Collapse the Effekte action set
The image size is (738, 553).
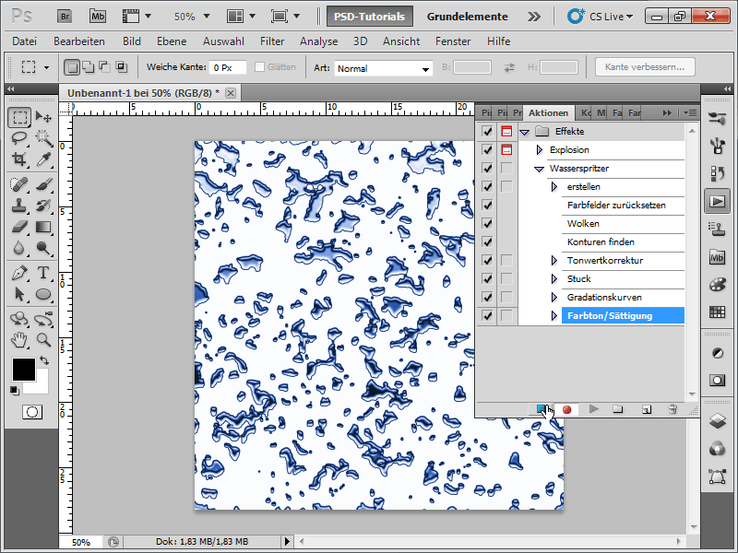point(524,132)
